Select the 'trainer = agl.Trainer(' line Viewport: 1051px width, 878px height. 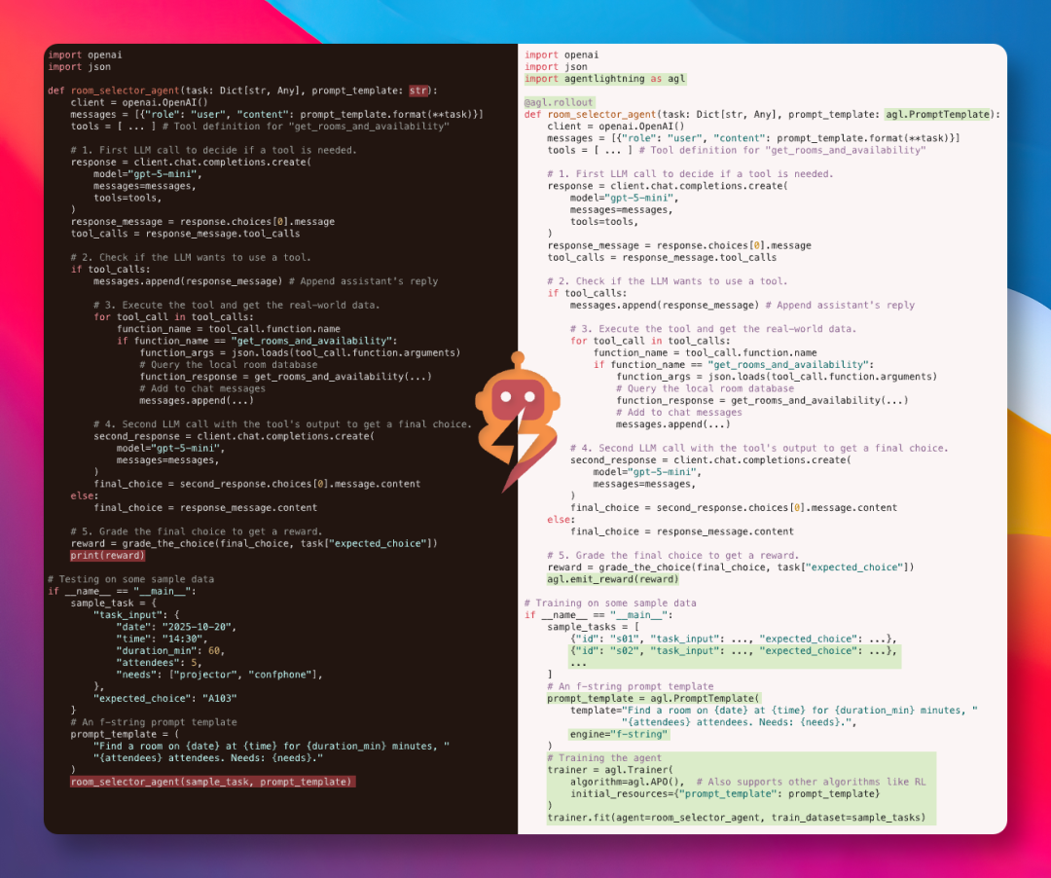610,770
